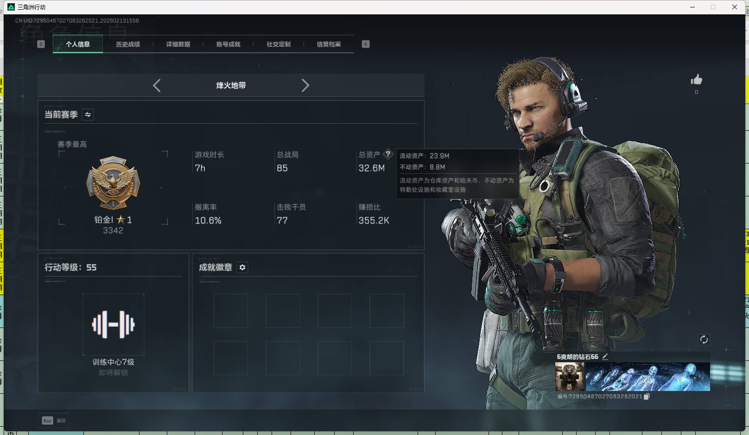Screen dimensions: 749x435
Task: Click the rotate character refresh icon
Action: point(704,340)
